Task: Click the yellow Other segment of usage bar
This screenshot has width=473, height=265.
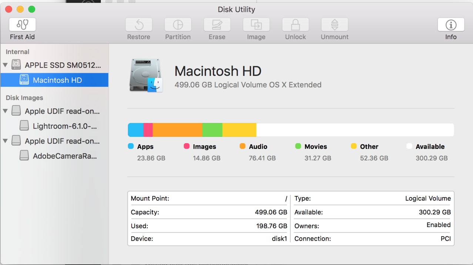Action: pyautogui.click(x=239, y=130)
